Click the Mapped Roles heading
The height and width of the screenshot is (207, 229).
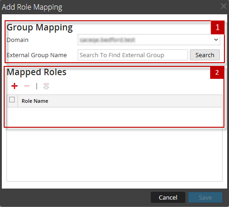[x=36, y=72]
